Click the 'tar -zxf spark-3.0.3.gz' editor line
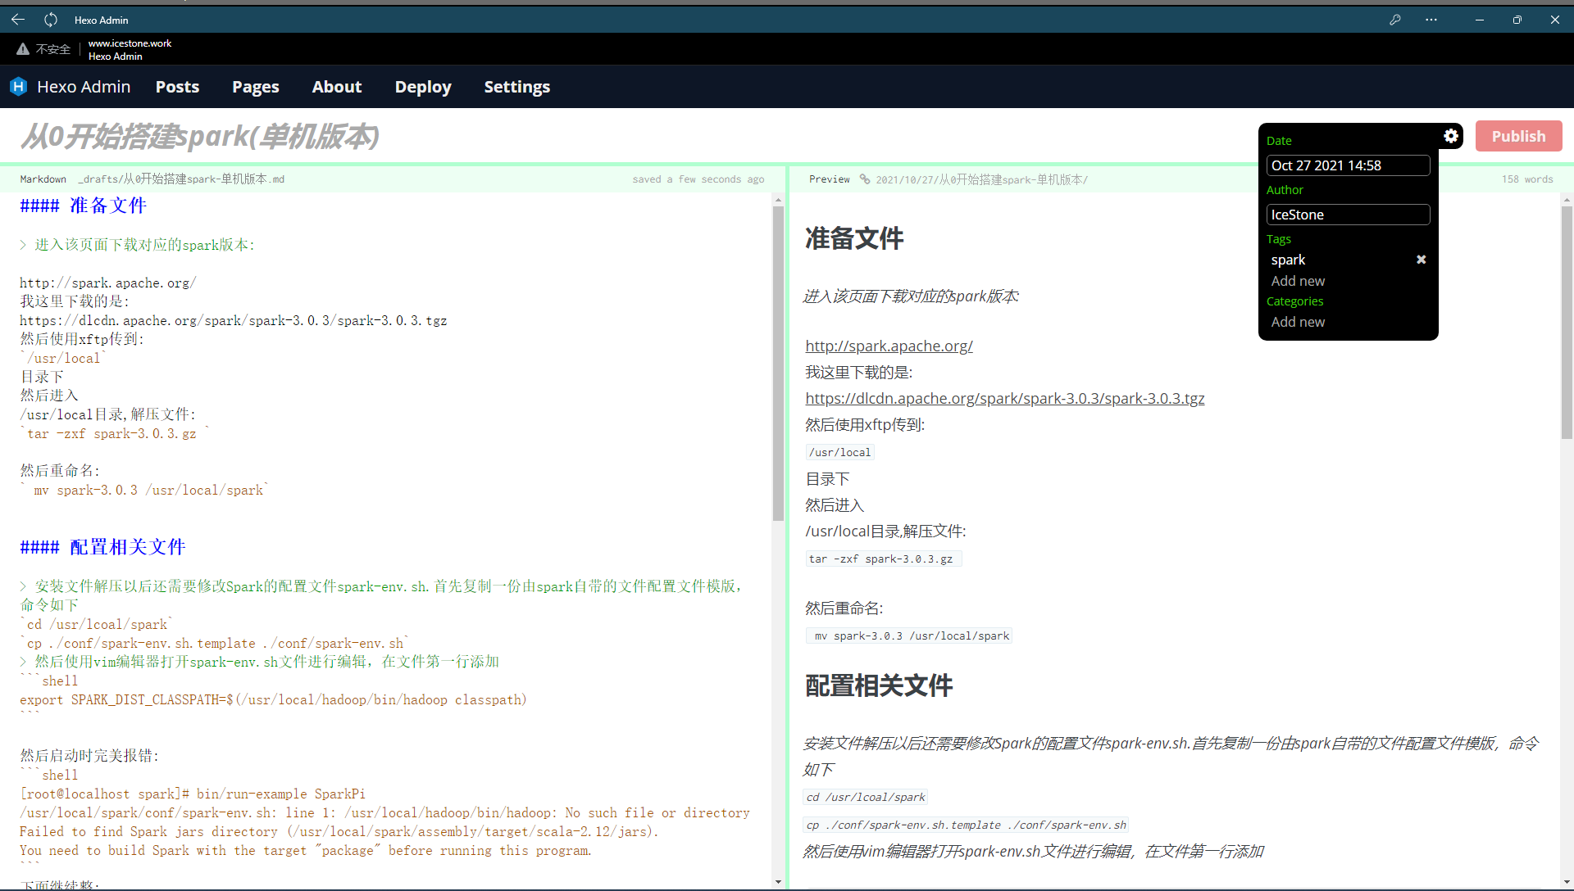Viewport: 1574px width, 891px height. point(115,434)
